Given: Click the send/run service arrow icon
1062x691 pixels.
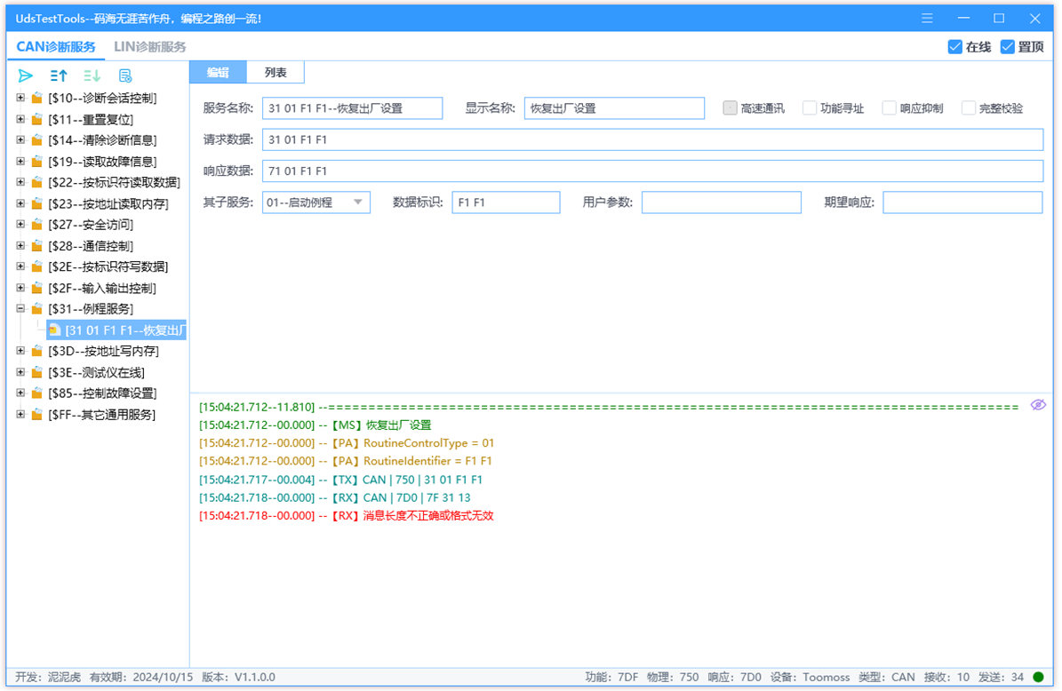Looking at the screenshot, I should [x=25, y=75].
